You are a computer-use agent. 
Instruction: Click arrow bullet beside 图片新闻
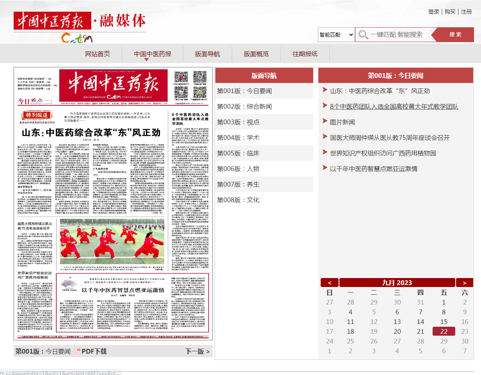[325, 121]
